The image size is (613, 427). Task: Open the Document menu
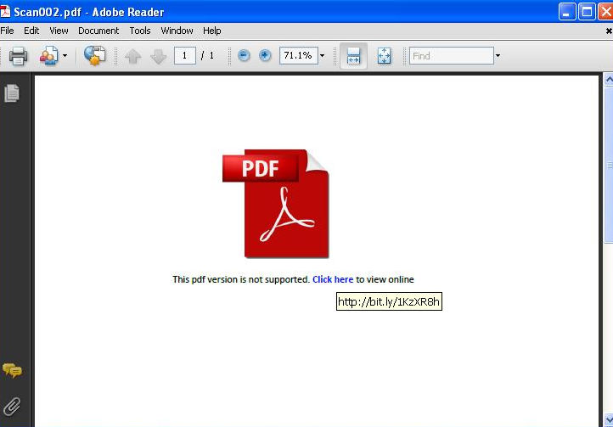coord(98,31)
